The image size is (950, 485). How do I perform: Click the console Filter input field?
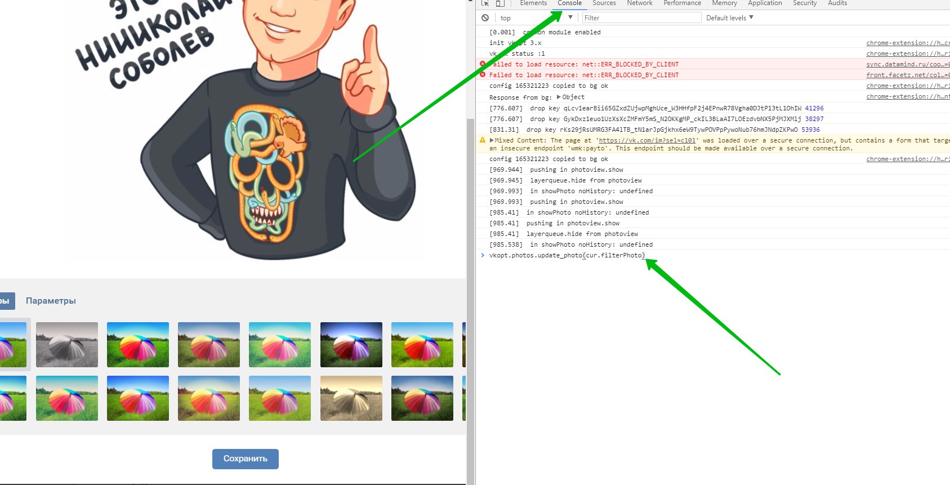click(x=641, y=18)
